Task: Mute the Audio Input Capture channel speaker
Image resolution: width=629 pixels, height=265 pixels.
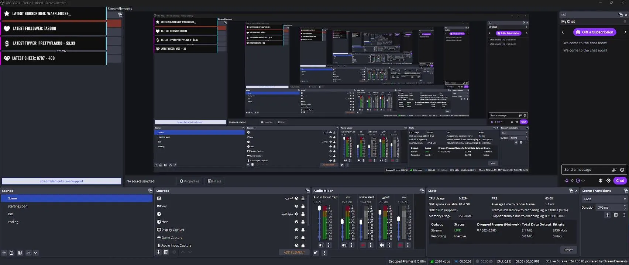Action: [321, 245]
